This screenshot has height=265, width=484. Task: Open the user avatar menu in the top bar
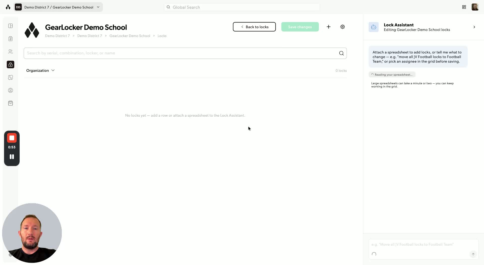pyautogui.click(x=475, y=7)
